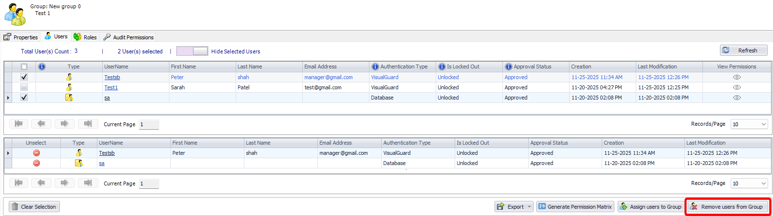Viewport: 773px width, 216px height.
Task: Click manager@gmail.com email in upper grid
Action: 329,77
